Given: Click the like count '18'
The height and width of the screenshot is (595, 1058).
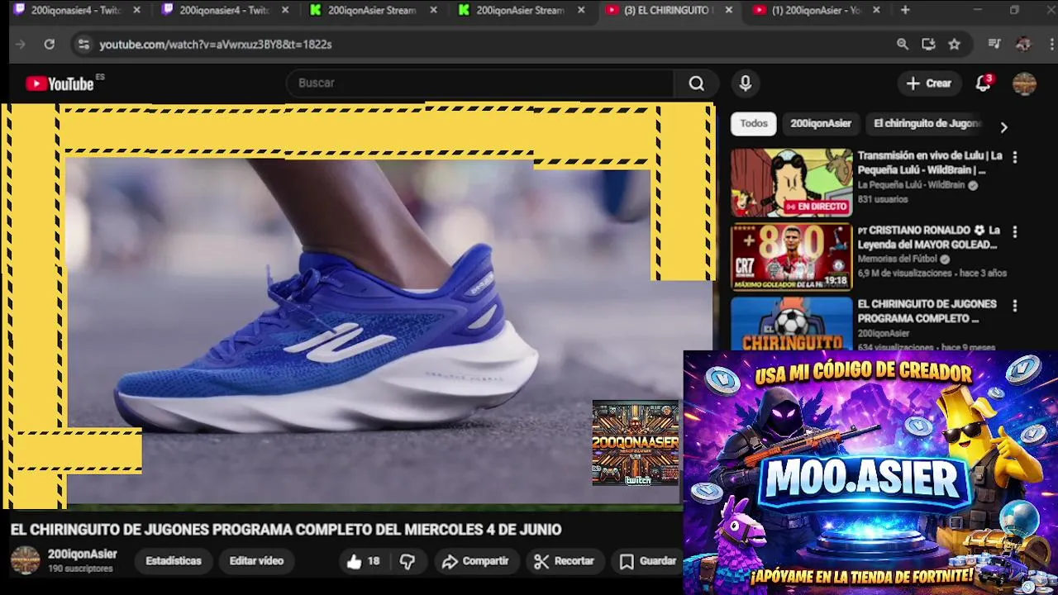Looking at the screenshot, I should coord(374,562).
